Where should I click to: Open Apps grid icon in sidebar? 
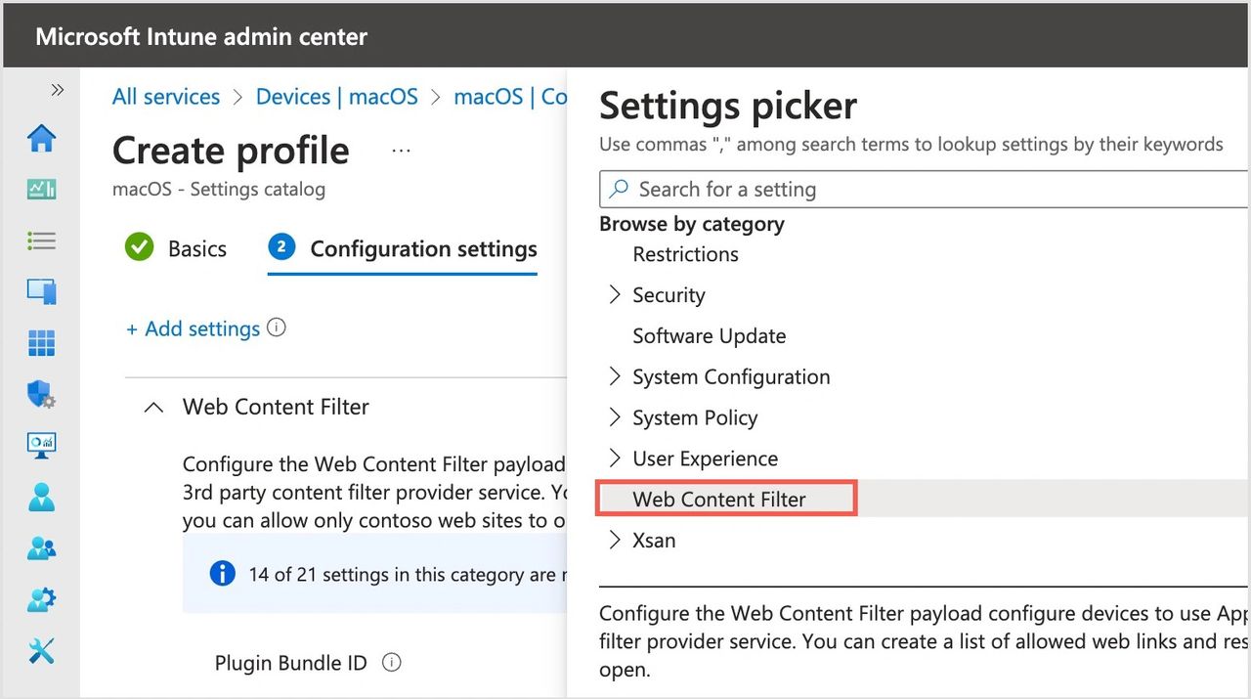tap(41, 343)
